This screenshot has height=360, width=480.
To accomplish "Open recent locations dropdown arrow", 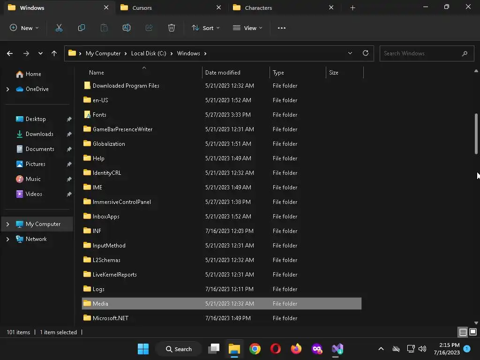I will 40,53.
